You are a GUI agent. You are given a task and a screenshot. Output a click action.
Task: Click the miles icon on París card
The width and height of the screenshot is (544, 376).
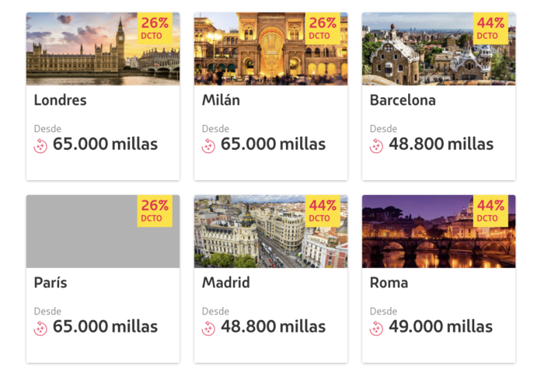point(40,329)
